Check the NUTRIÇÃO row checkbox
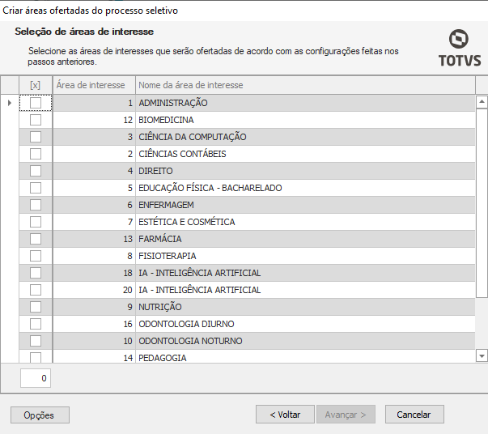 (x=36, y=307)
